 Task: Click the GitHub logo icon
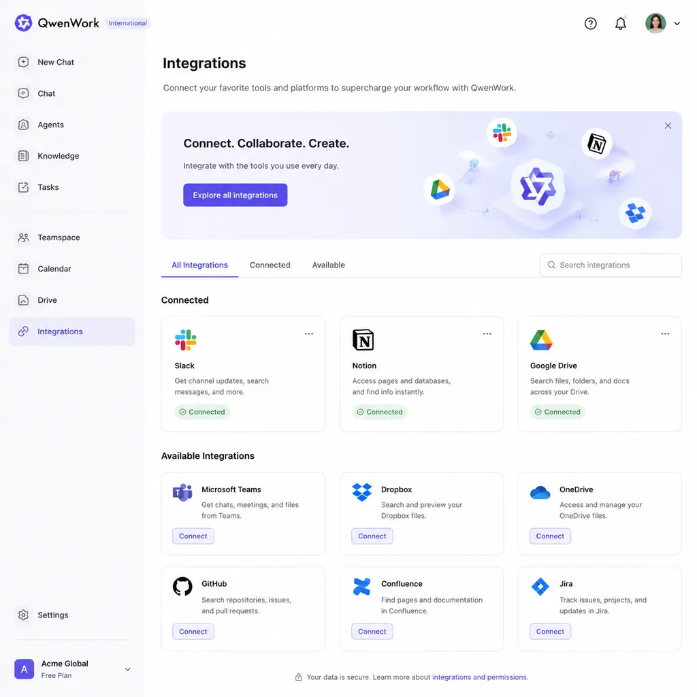click(x=182, y=586)
